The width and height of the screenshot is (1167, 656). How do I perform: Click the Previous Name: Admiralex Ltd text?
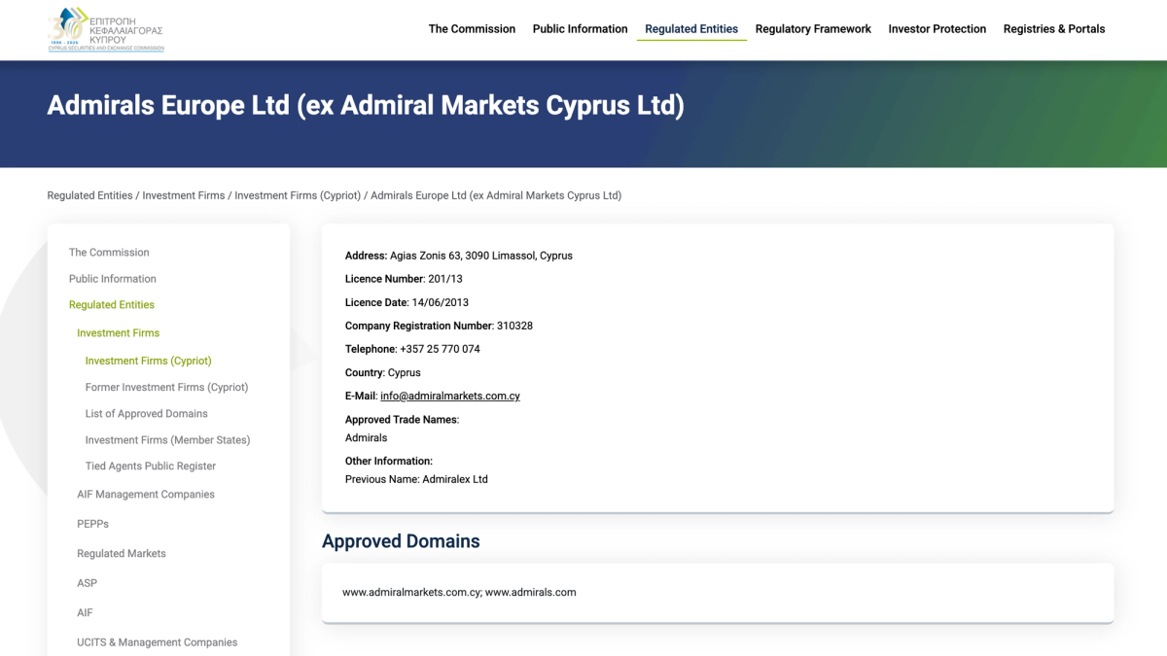(416, 479)
